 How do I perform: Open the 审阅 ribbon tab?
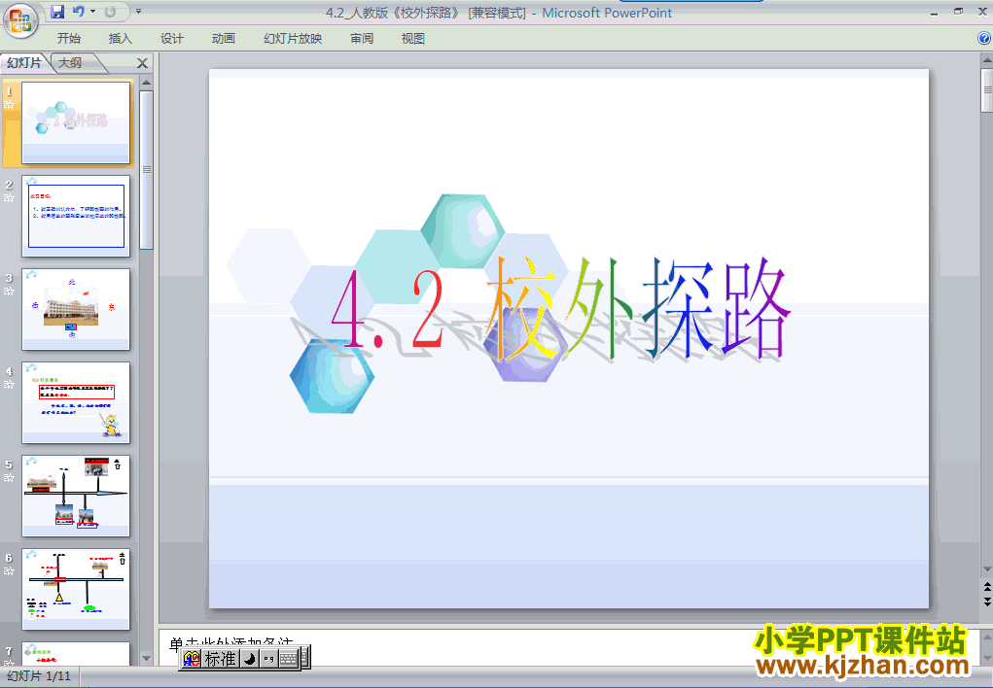pyautogui.click(x=362, y=39)
